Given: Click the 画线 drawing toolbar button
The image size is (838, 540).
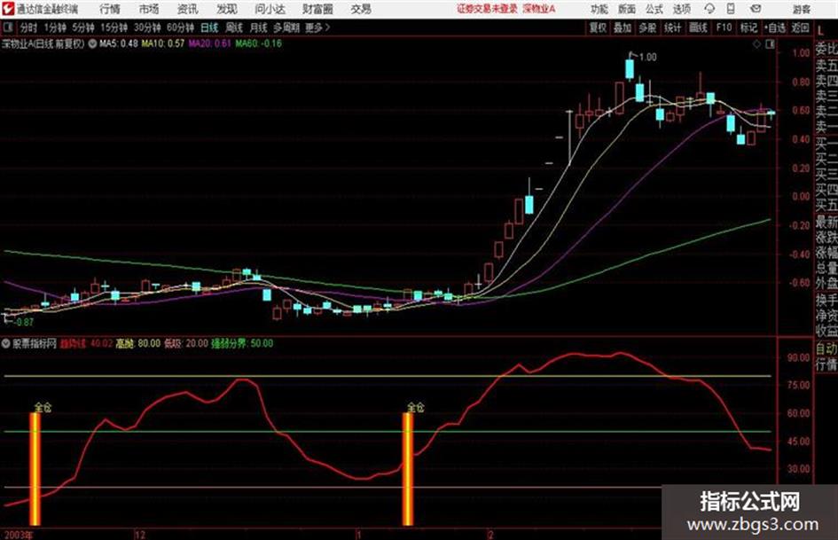Looking at the screenshot, I should coord(698,27).
